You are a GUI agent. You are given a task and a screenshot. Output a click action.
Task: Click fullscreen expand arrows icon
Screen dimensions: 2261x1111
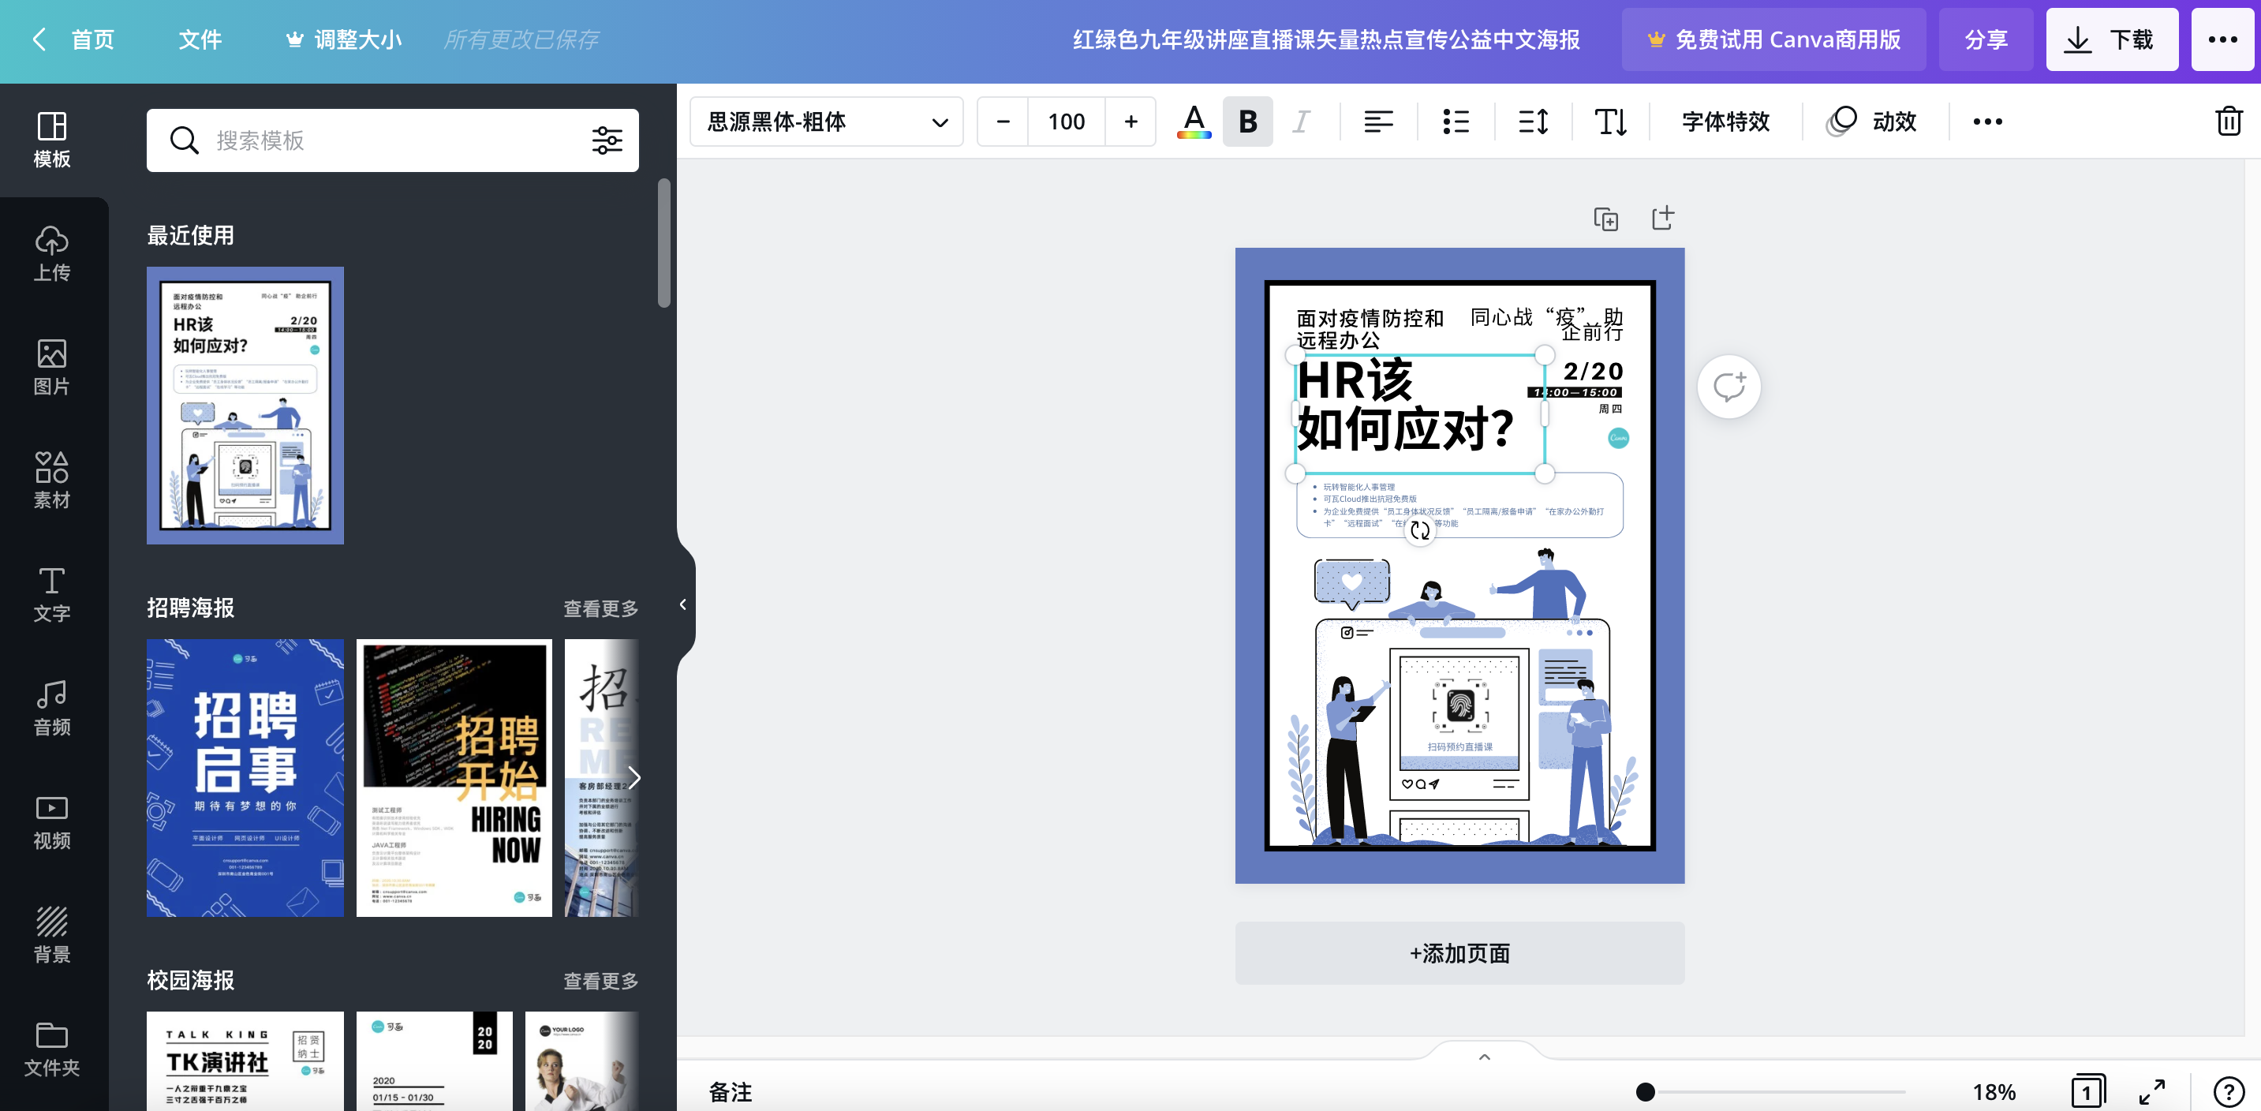(x=2151, y=1092)
